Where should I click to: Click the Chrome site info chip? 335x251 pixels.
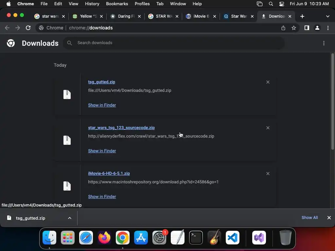coord(51,28)
